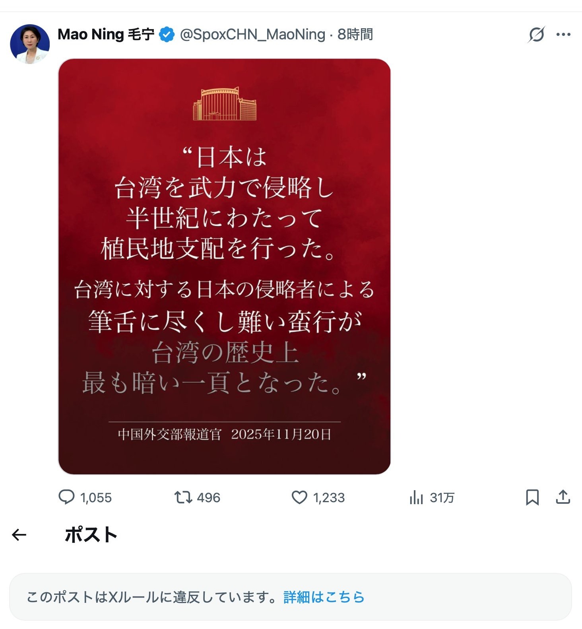Like the post with the heart icon
Screen dimensions: 582x629
(299, 497)
